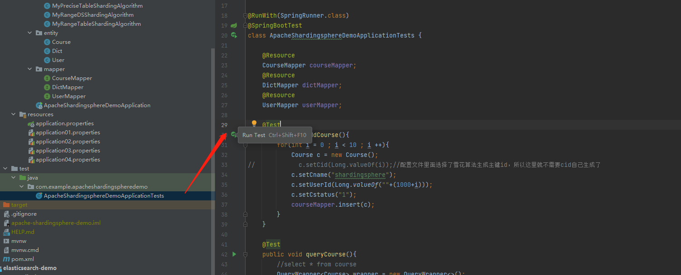Screen dimensions: 681x275
Task: Fold the for loop's closing brace marker
Action: tap(245, 214)
